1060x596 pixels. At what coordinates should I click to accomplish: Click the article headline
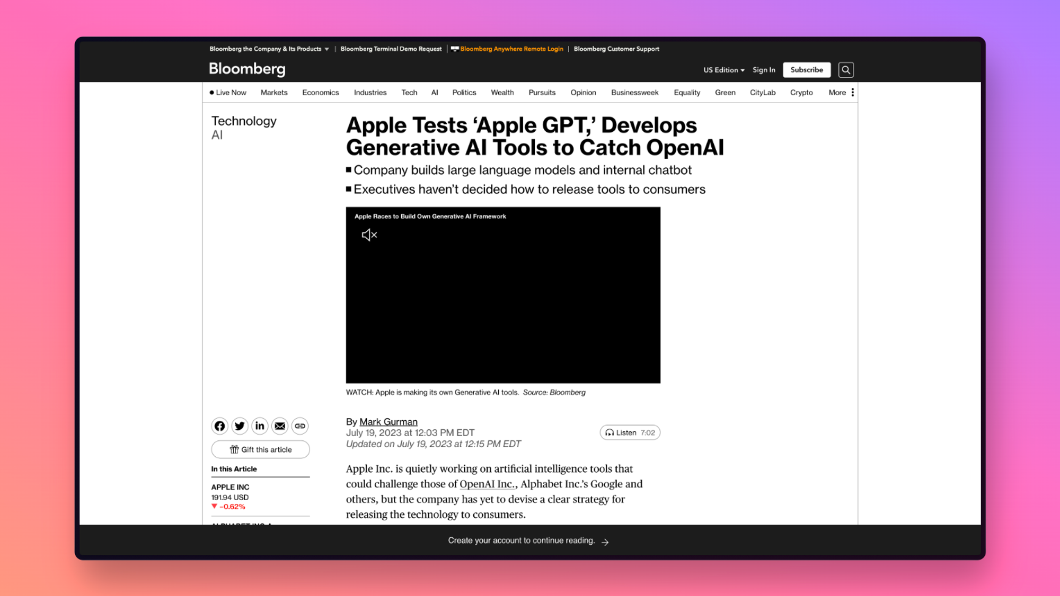click(535, 137)
